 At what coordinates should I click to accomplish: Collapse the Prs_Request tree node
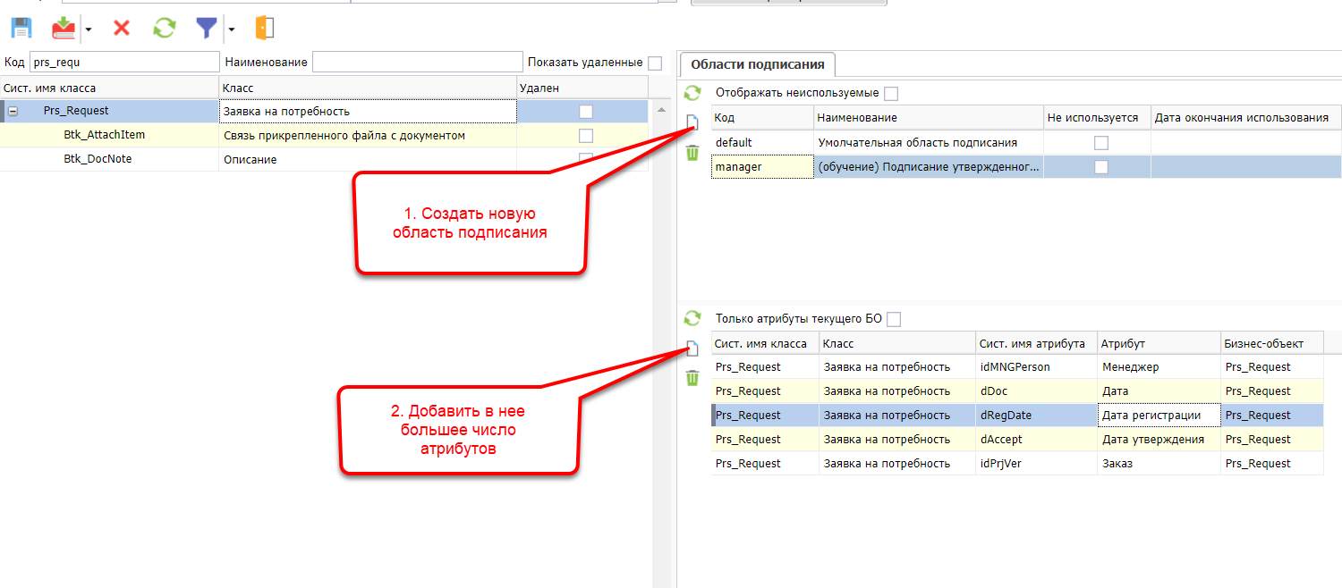coord(13,112)
